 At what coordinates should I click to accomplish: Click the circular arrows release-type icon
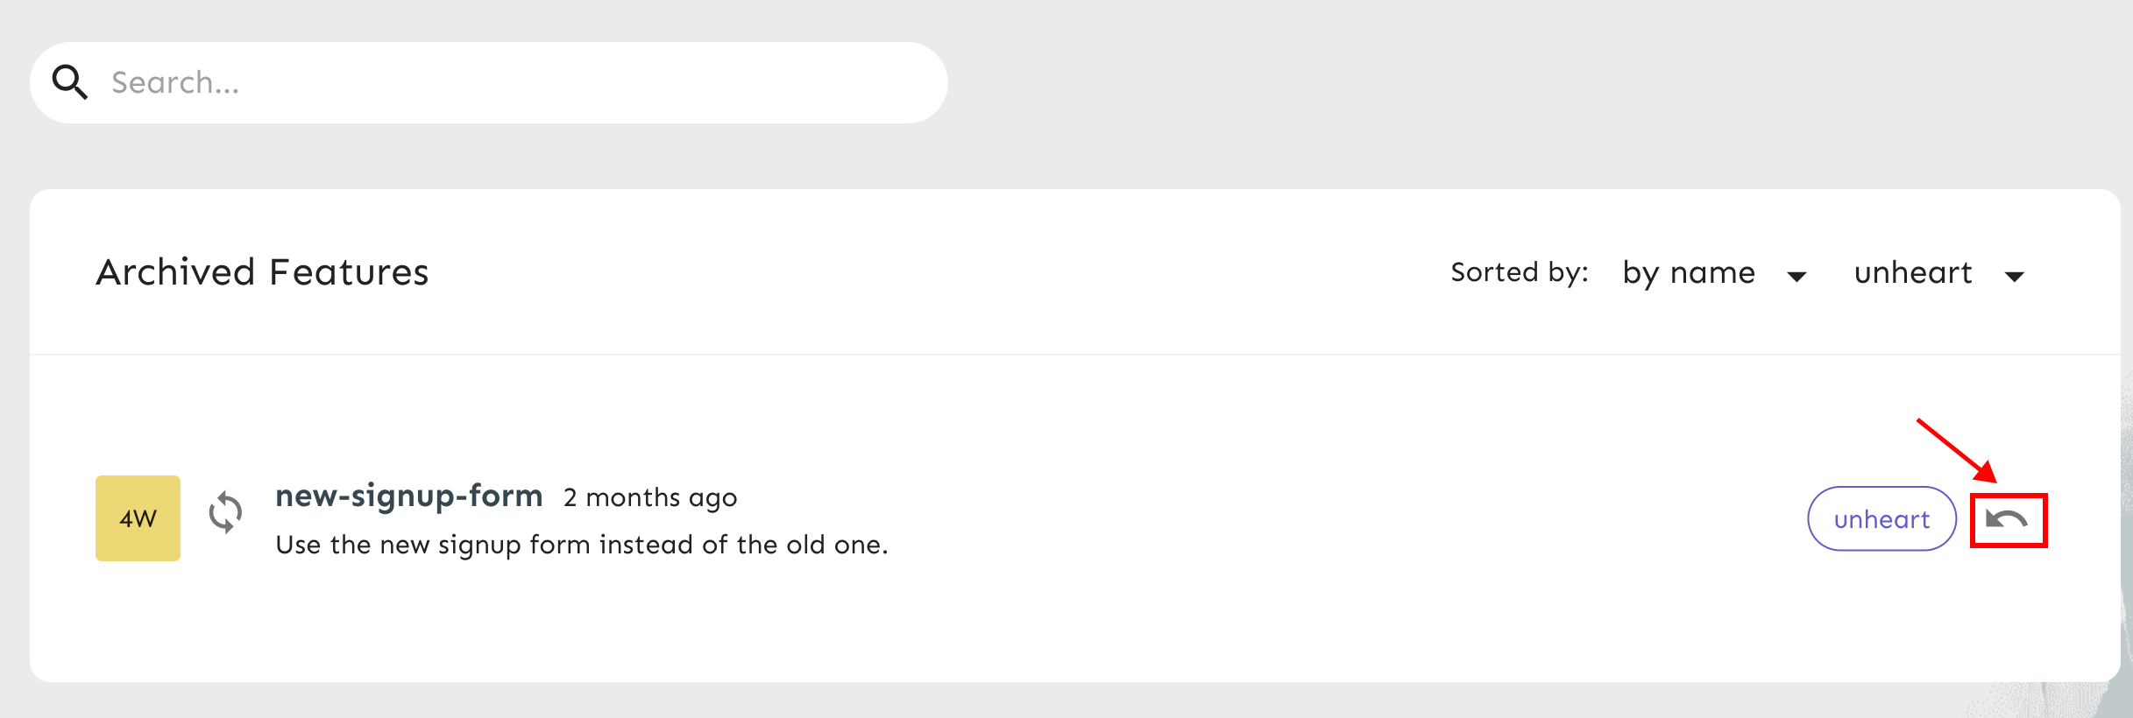(x=225, y=512)
